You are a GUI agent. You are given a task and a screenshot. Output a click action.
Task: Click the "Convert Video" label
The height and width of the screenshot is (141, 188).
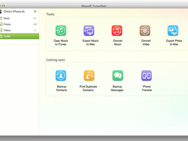146,42
